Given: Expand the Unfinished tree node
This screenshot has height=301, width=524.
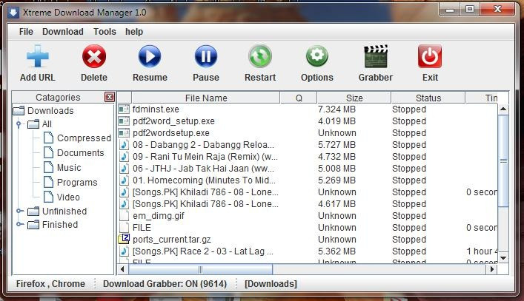Looking at the screenshot, I should 19,211.
